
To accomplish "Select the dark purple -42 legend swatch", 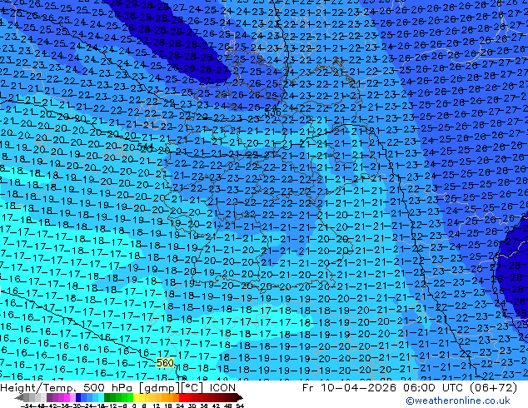I will tap(49, 397).
